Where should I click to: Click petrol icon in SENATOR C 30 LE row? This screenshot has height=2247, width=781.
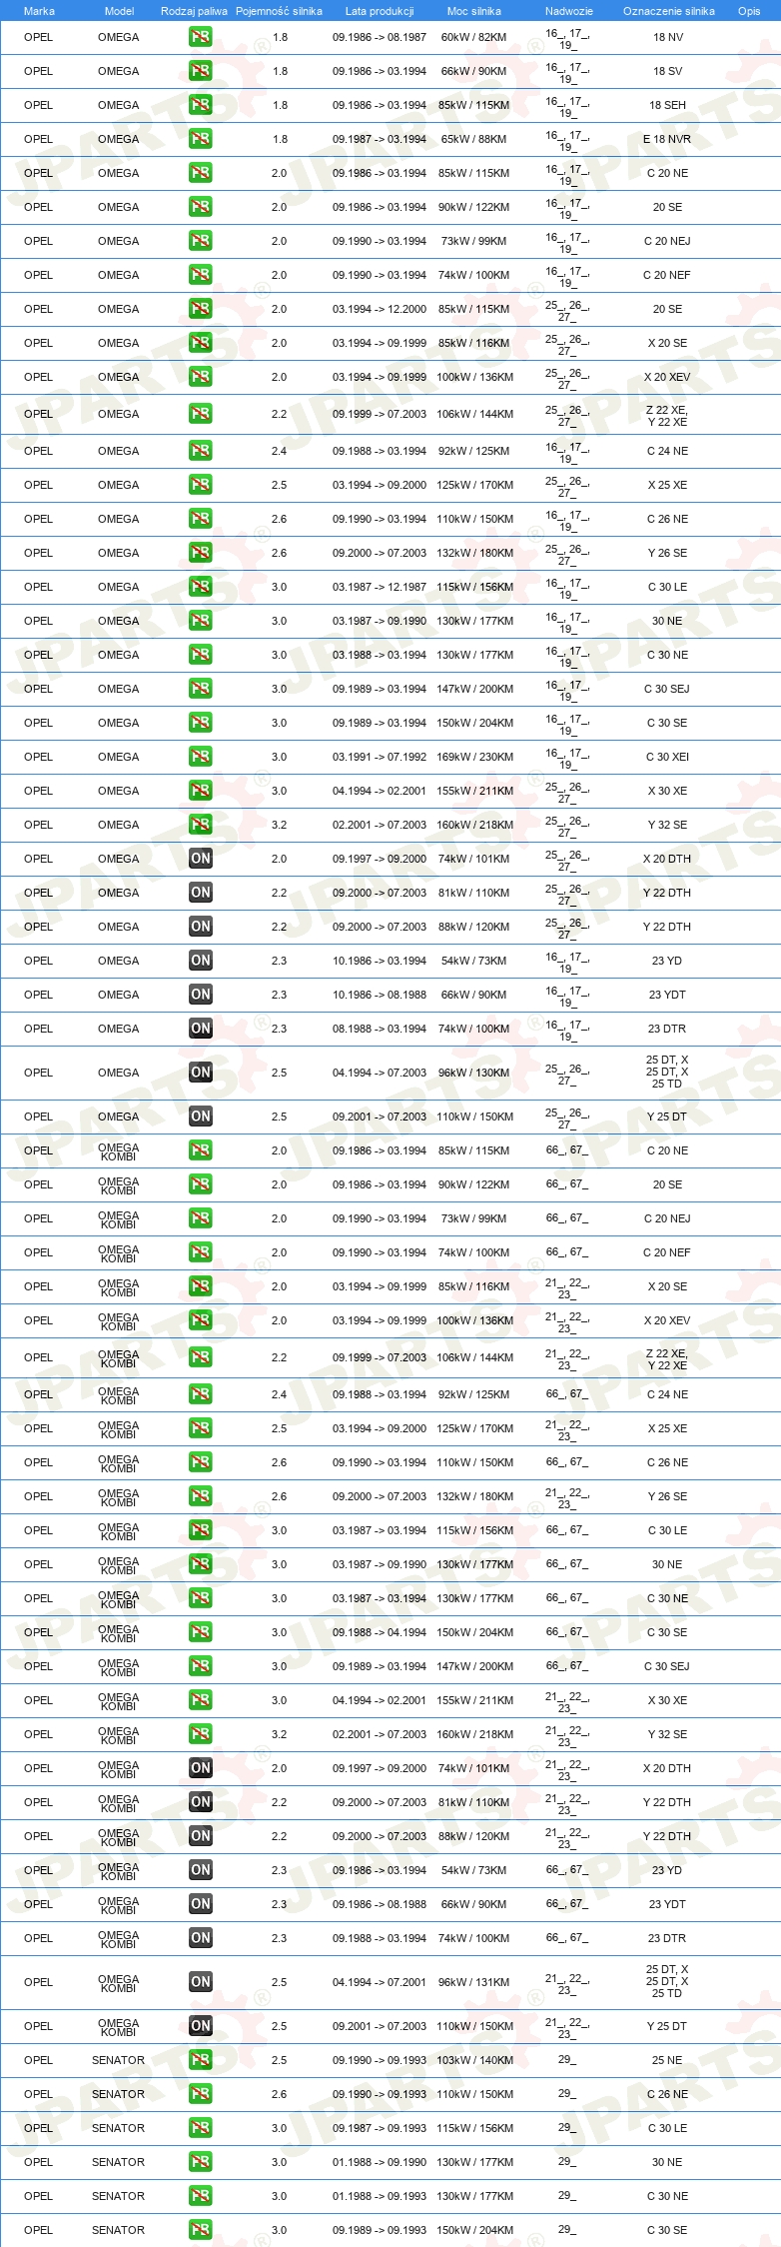tap(200, 2128)
